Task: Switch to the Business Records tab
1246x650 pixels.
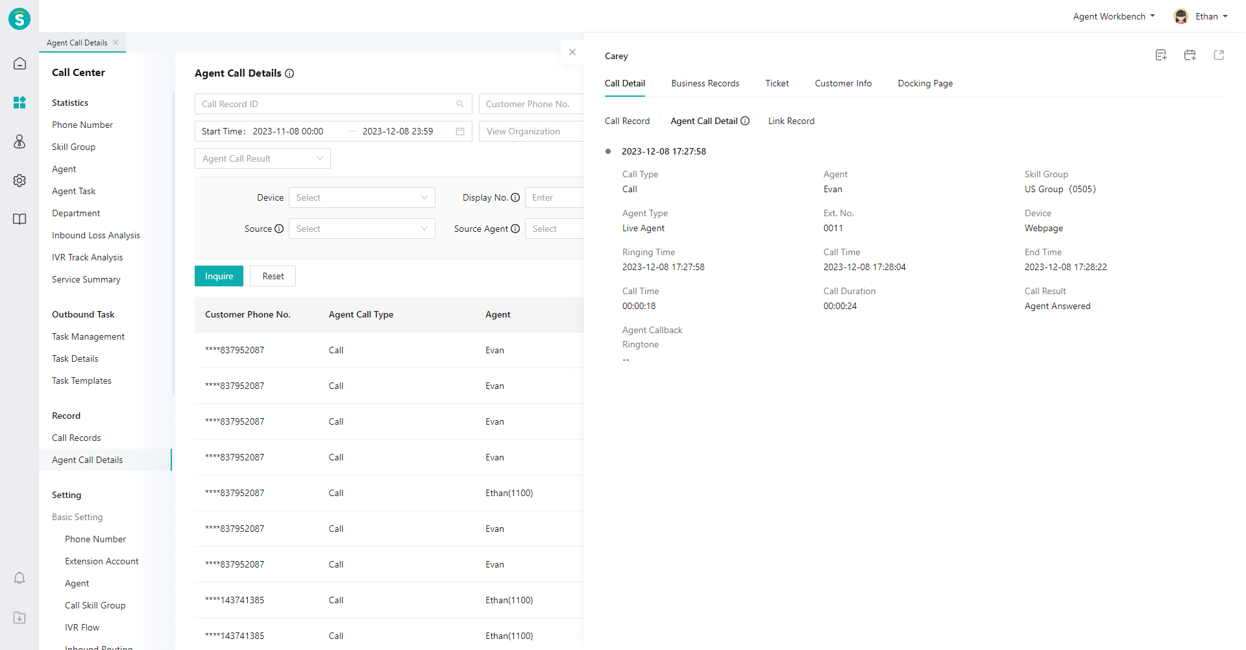Action: [x=705, y=83]
